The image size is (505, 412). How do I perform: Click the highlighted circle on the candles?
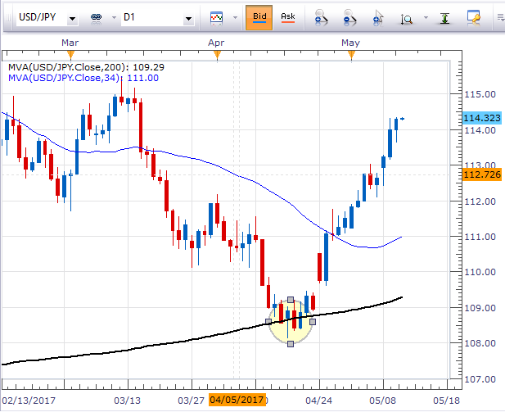[x=291, y=321]
